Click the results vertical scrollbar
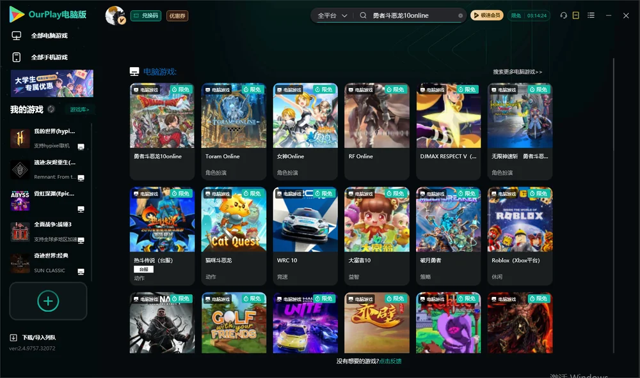Viewport: 640px width, 378px height. (613, 206)
